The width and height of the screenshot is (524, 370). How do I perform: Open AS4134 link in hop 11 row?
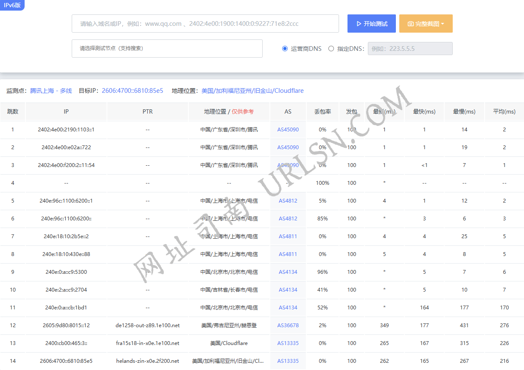tap(288, 308)
